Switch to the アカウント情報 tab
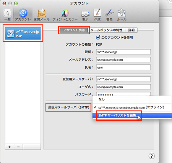 click(x=74, y=30)
